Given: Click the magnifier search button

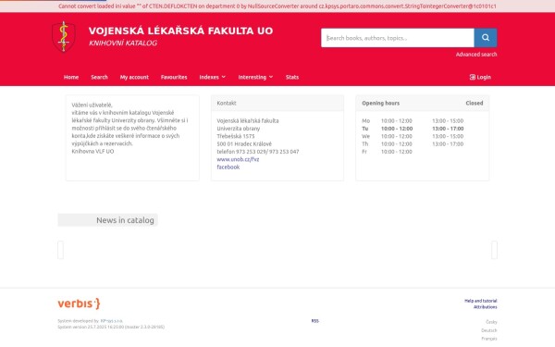Looking at the screenshot, I should [486, 38].
